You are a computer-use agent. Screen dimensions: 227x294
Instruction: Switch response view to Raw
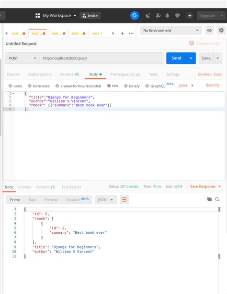pos(32,200)
